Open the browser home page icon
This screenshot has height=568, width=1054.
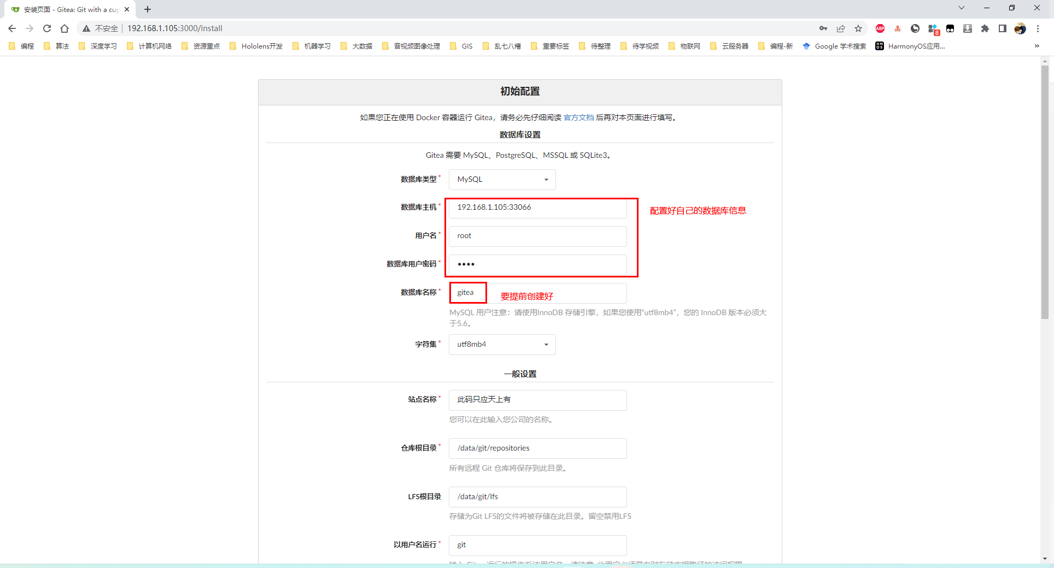(x=65, y=28)
